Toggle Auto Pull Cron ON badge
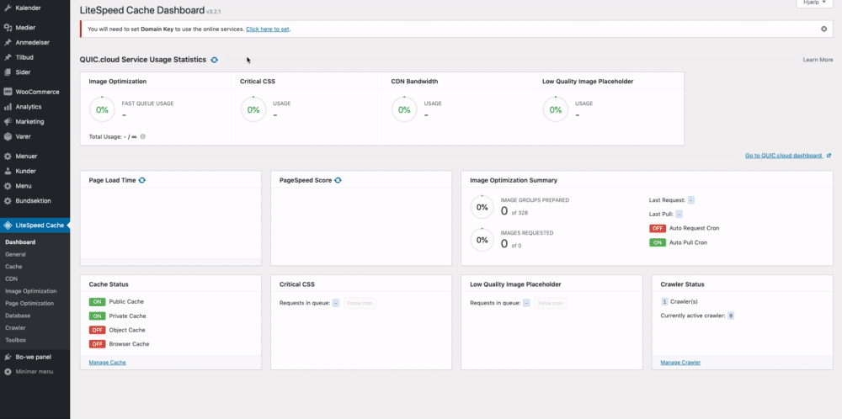Viewport: 842px width, 419px height. (658, 243)
